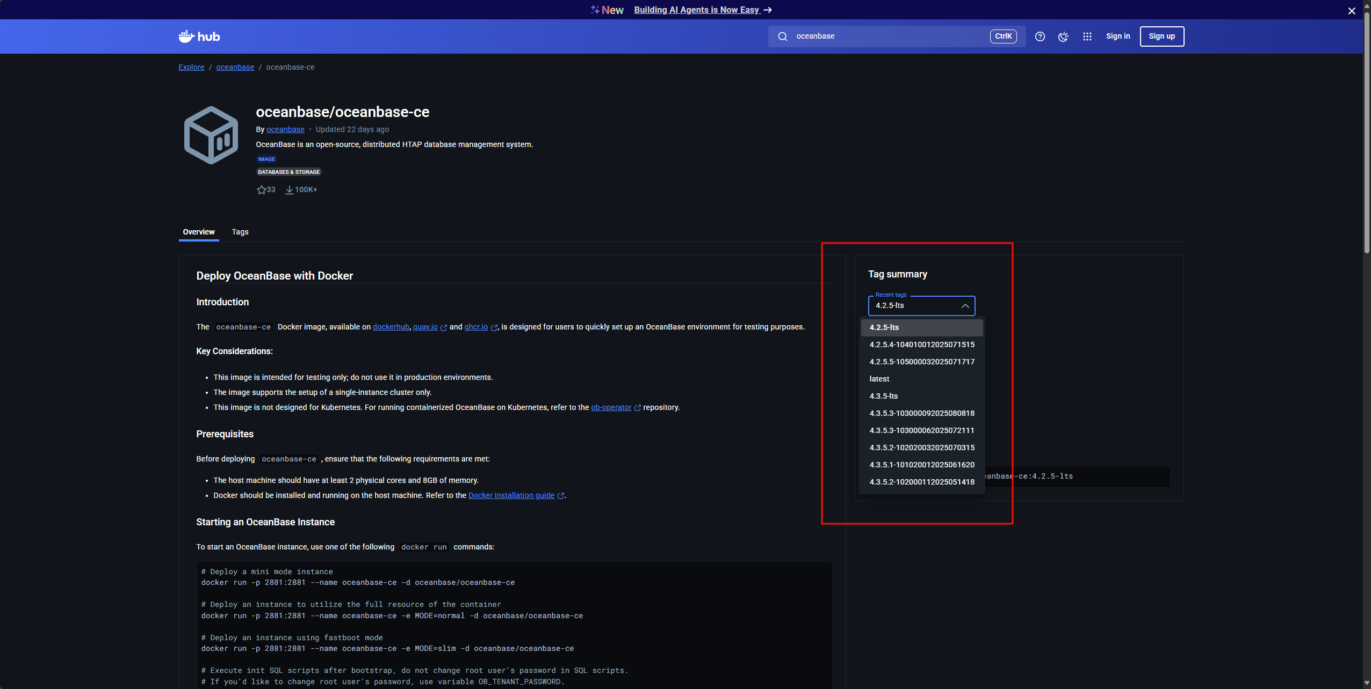1371x689 pixels.
Task: Click the star count icon
Action: click(x=262, y=189)
